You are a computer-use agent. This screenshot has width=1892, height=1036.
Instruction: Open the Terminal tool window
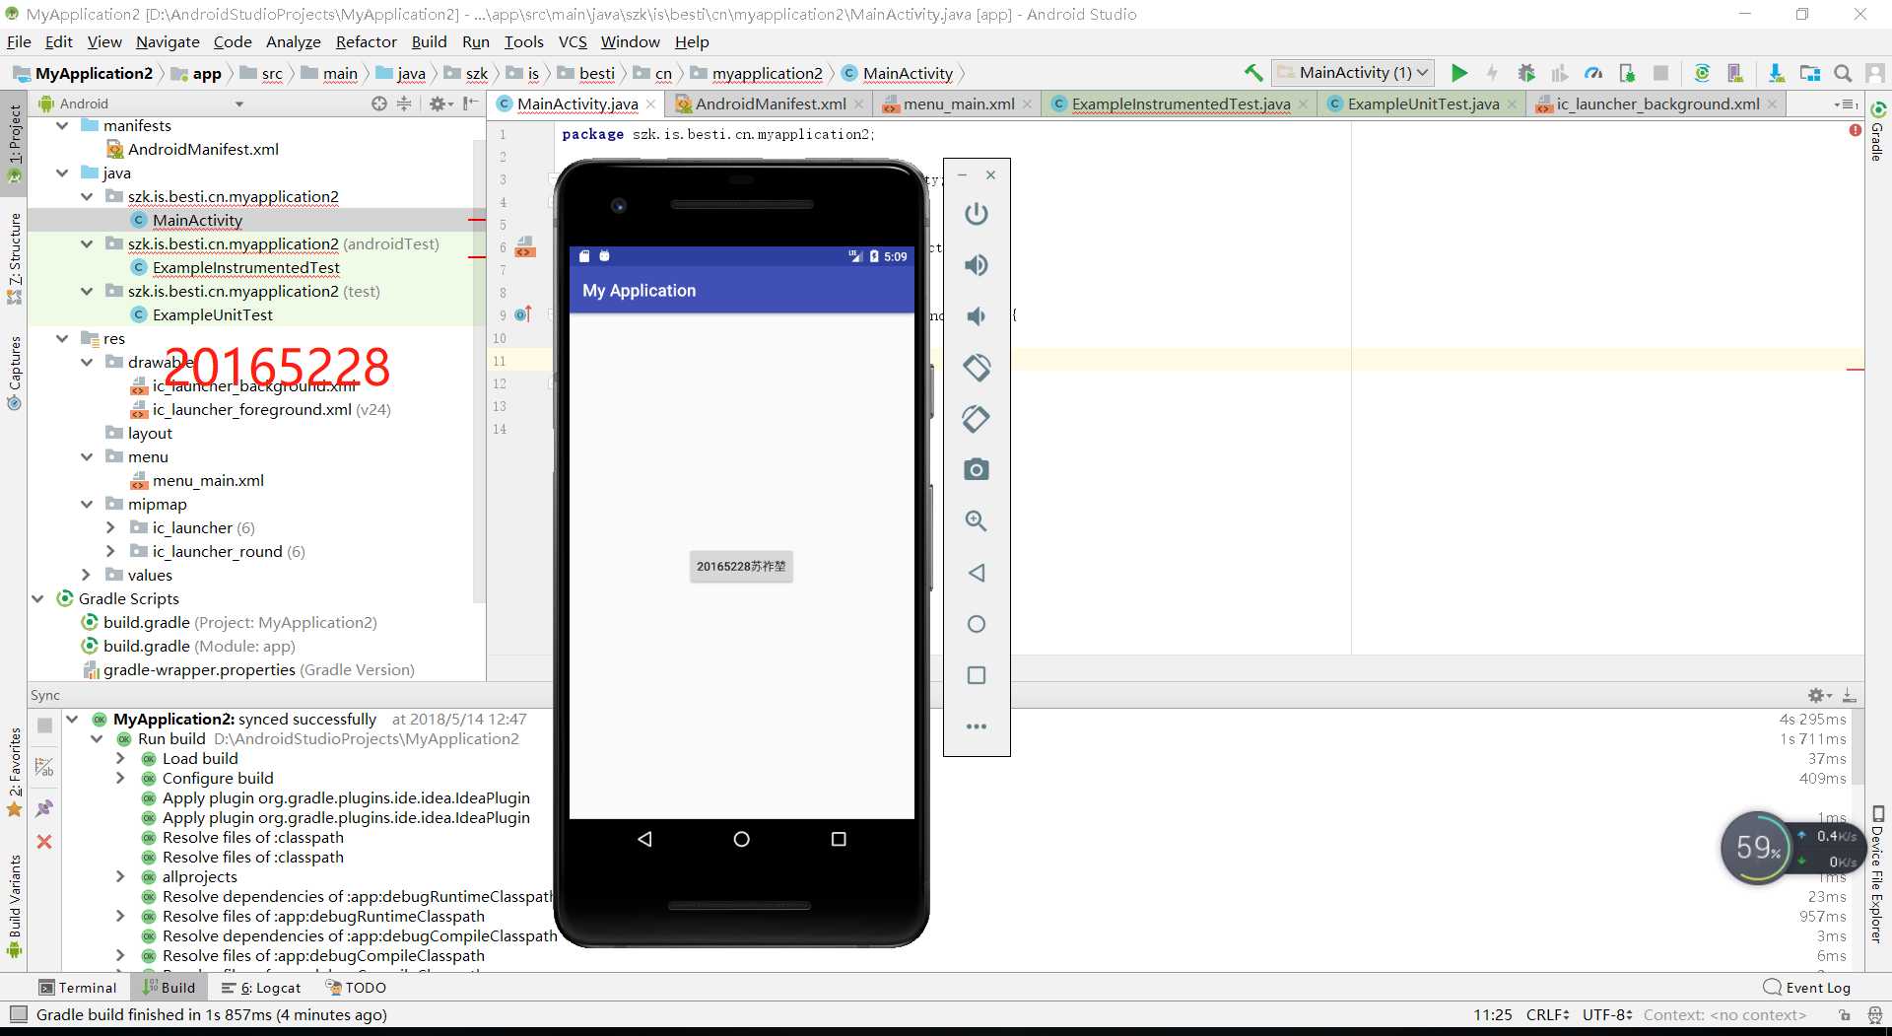[78, 988]
